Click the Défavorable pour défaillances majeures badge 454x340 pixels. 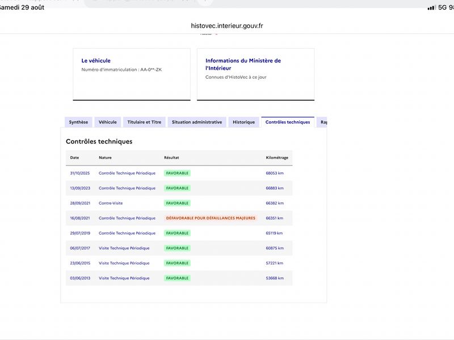pyautogui.click(x=211, y=218)
